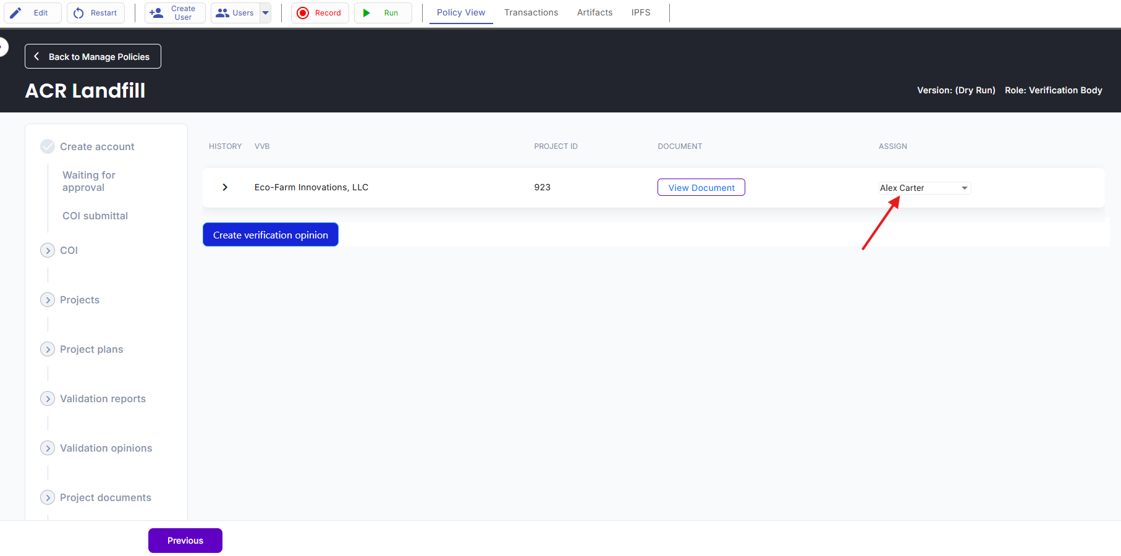Click the Edit pencil icon

click(x=15, y=13)
